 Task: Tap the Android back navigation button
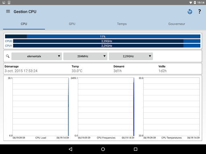[70, 149]
